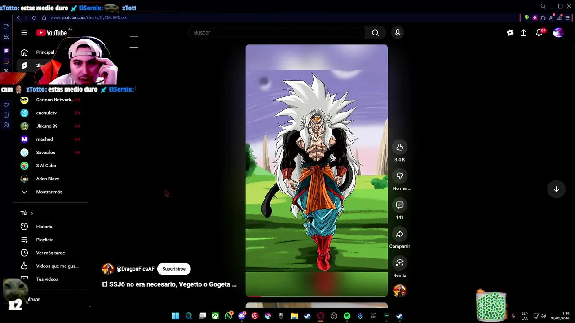Open Spotify from the taskbar
Viewport: 575px width, 323px height.
coord(347,316)
